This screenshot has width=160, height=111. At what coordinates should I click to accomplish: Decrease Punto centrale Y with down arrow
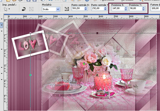coord(105,10)
